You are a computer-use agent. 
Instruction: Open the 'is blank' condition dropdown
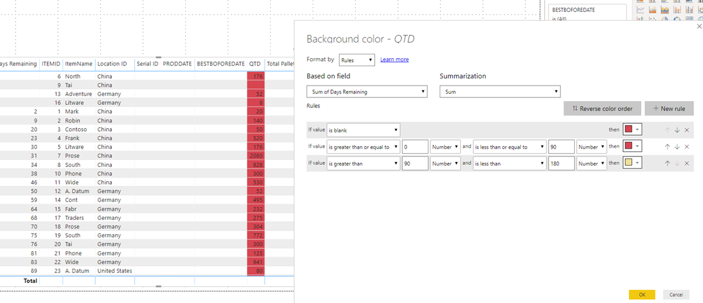[363, 130]
